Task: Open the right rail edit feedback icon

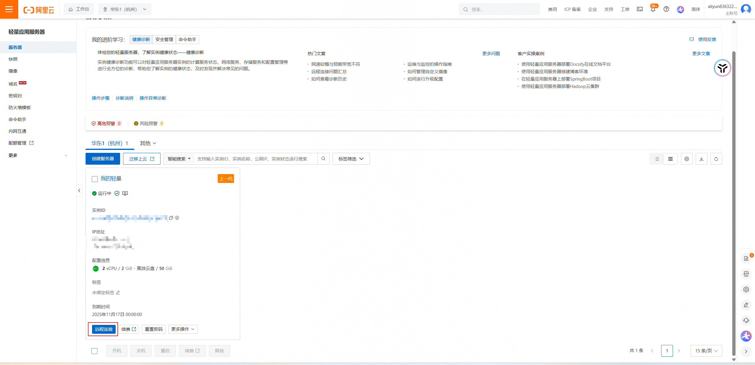Action: (x=746, y=305)
